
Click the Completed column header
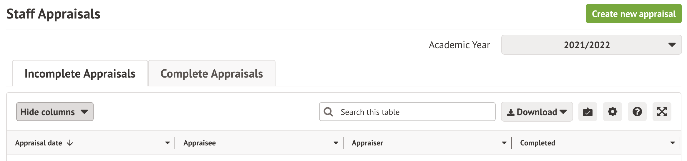(x=537, y=143)
